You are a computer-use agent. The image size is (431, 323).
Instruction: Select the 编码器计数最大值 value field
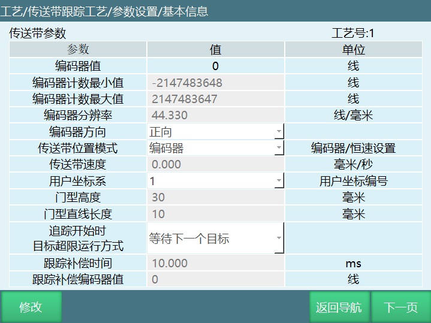click(215, 99)
